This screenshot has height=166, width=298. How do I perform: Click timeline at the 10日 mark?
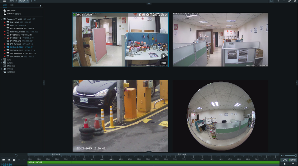pos(166,159)
